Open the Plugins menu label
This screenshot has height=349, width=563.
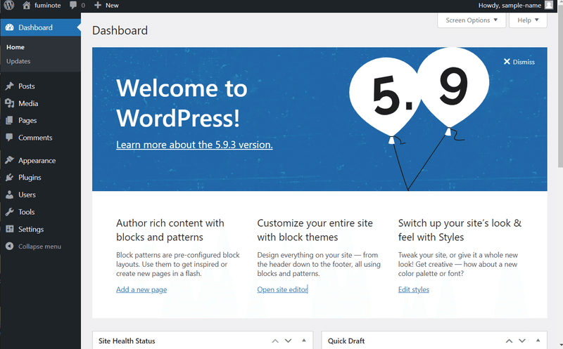coord(30,178)
